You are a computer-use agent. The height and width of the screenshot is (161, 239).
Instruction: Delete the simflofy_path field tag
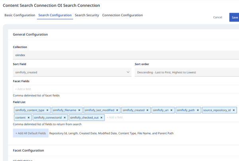(197, 110)
